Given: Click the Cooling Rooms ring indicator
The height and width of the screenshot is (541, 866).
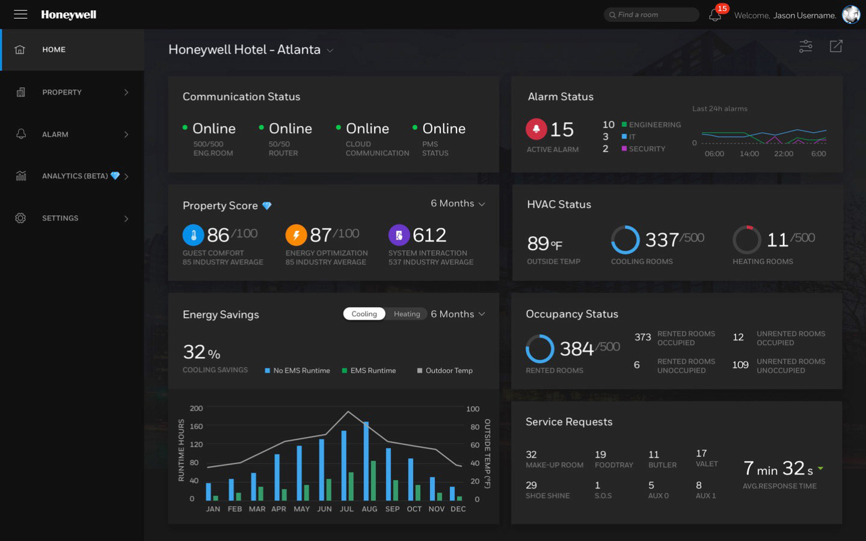Looking at the screenshot, I should pyautogui.click(x=625, y=240).
